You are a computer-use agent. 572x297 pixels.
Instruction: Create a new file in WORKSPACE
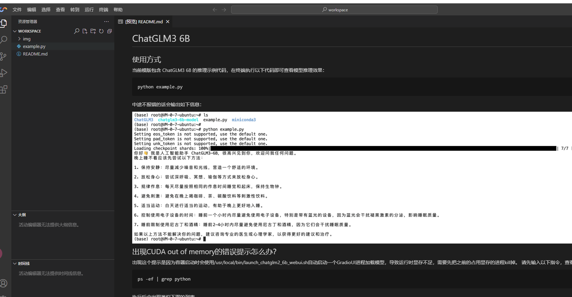[85, 31]
